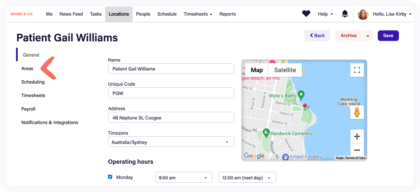
Task: Open the notifications bell
Action: coord(345,14)
